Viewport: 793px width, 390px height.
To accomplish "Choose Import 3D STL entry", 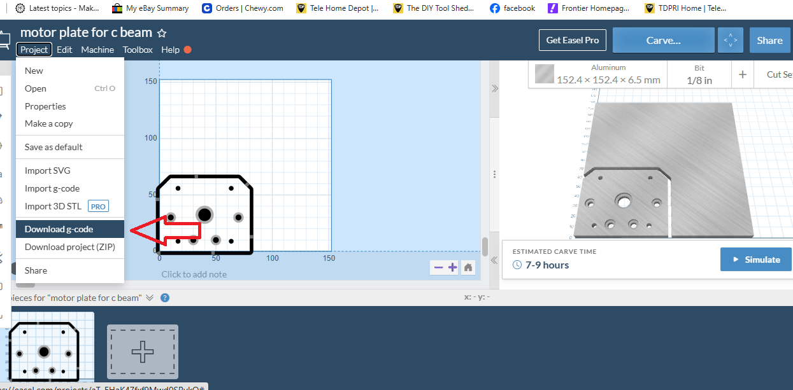I will [x=70, y=206].
